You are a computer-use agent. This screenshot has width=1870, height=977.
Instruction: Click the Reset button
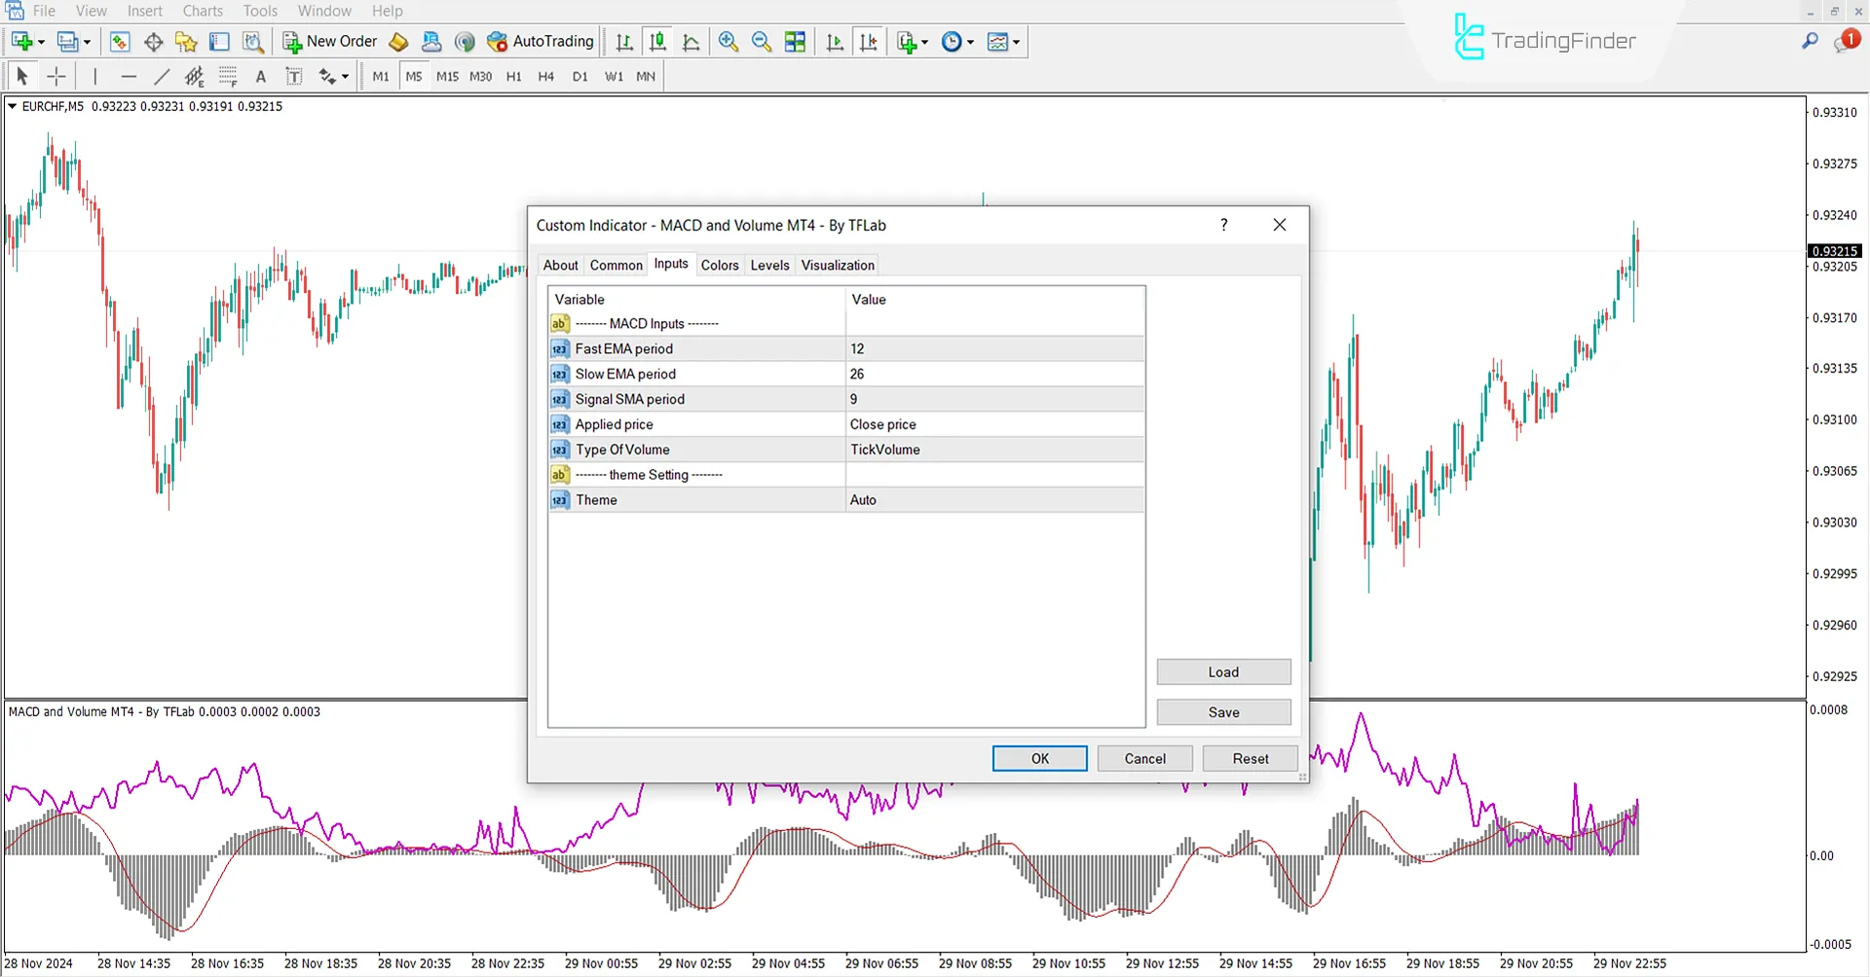1251,759
